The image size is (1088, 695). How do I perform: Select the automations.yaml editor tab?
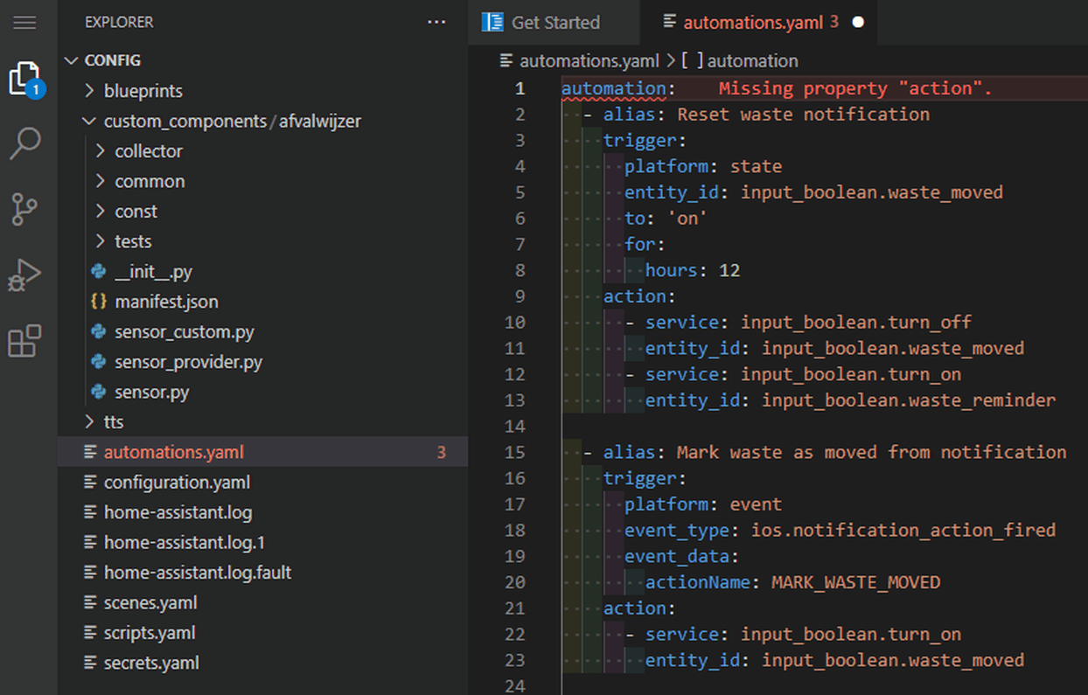(x=759, y=23)
